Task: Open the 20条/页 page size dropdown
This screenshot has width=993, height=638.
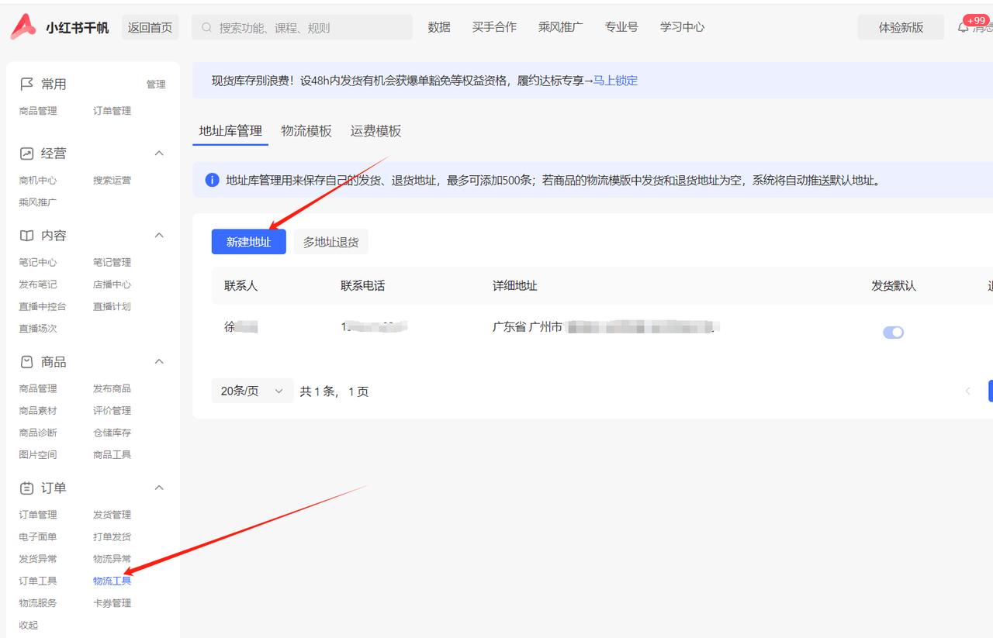Action: click(x=251, y=391)
